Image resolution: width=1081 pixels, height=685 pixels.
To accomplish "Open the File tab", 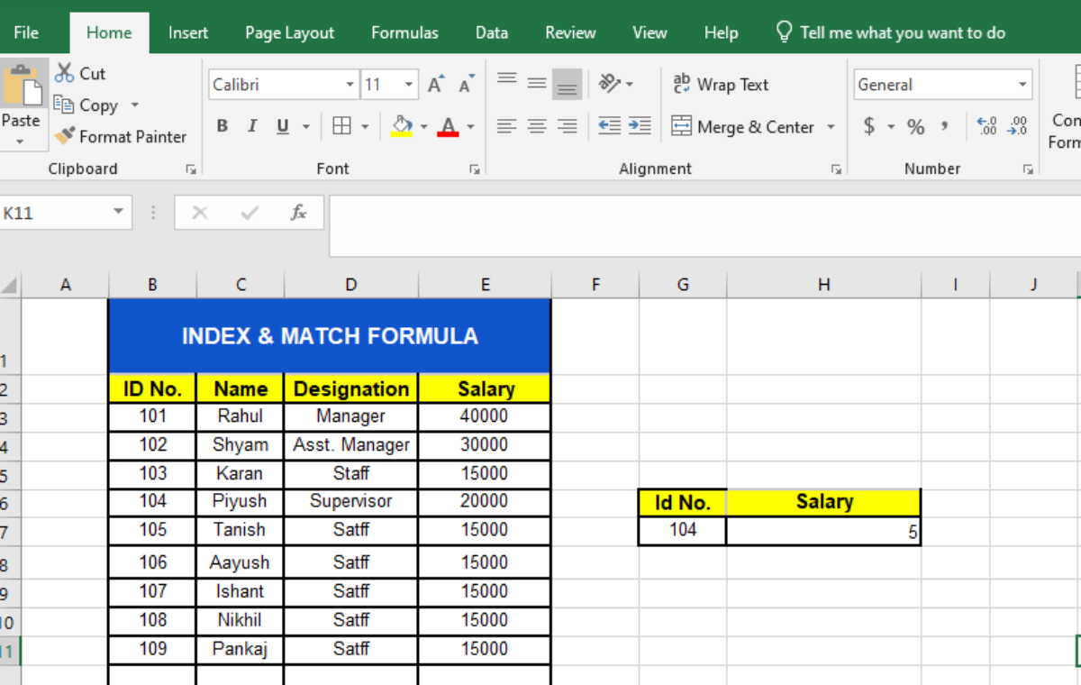I will (x=26, y=32).
